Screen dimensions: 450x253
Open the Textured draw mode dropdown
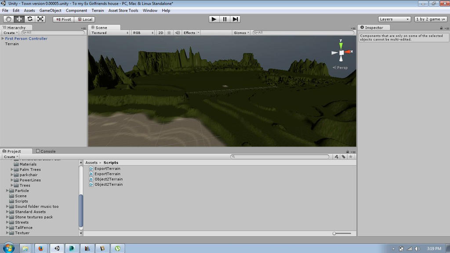pos(109,33)
